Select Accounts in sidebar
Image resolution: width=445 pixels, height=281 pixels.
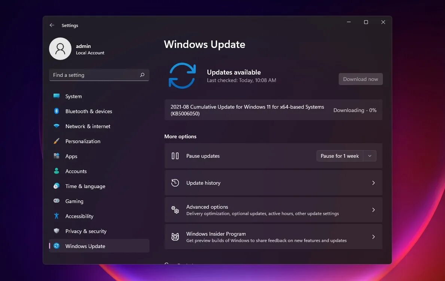99,171
